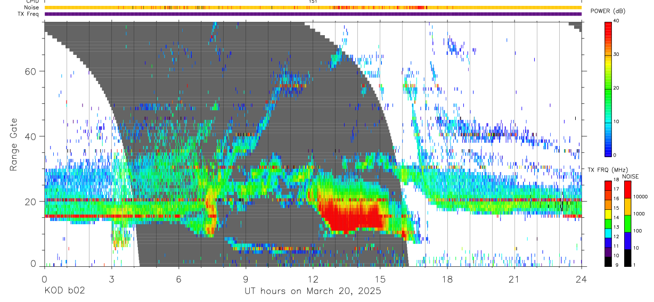
Task: Click the 3 UT hour tick label
Action: [111, 279]
